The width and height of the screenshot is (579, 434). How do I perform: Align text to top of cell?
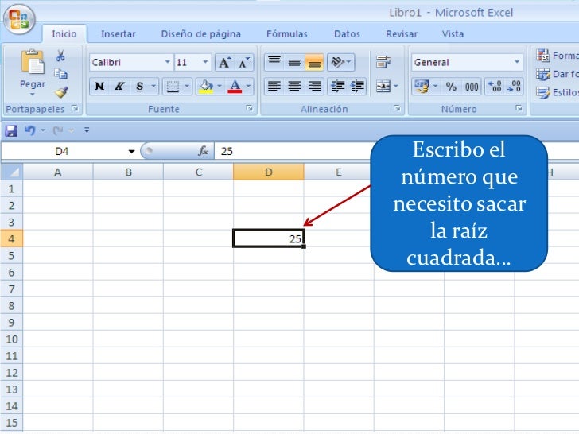[x=274, y=62]
